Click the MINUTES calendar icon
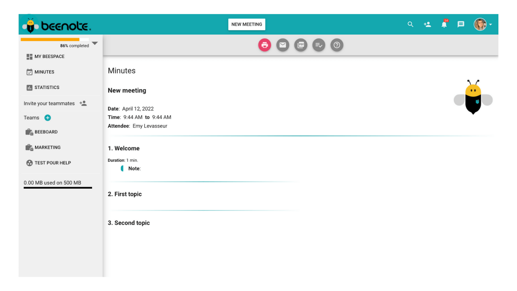The image size is (517, 291). pyautogui.click(x=29, y=72)
